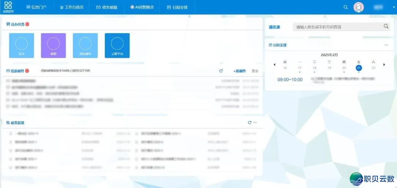
Task: Select date 17 in the calendar
Action: point(300,68)
